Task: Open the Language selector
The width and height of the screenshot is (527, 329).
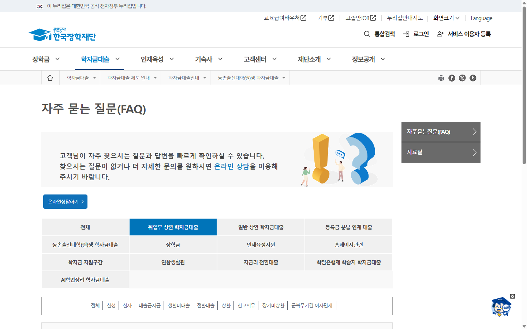Action: coord(481,18)
